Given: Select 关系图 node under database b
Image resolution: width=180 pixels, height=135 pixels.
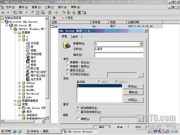Looking at the screenshot, I should 35,43.
